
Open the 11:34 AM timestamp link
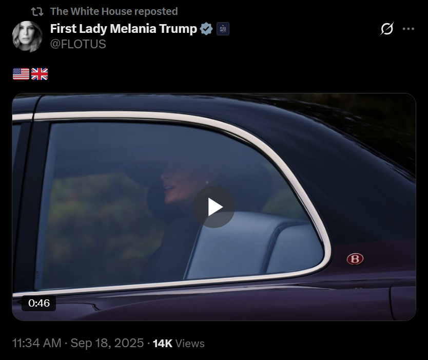coord(37,344)
